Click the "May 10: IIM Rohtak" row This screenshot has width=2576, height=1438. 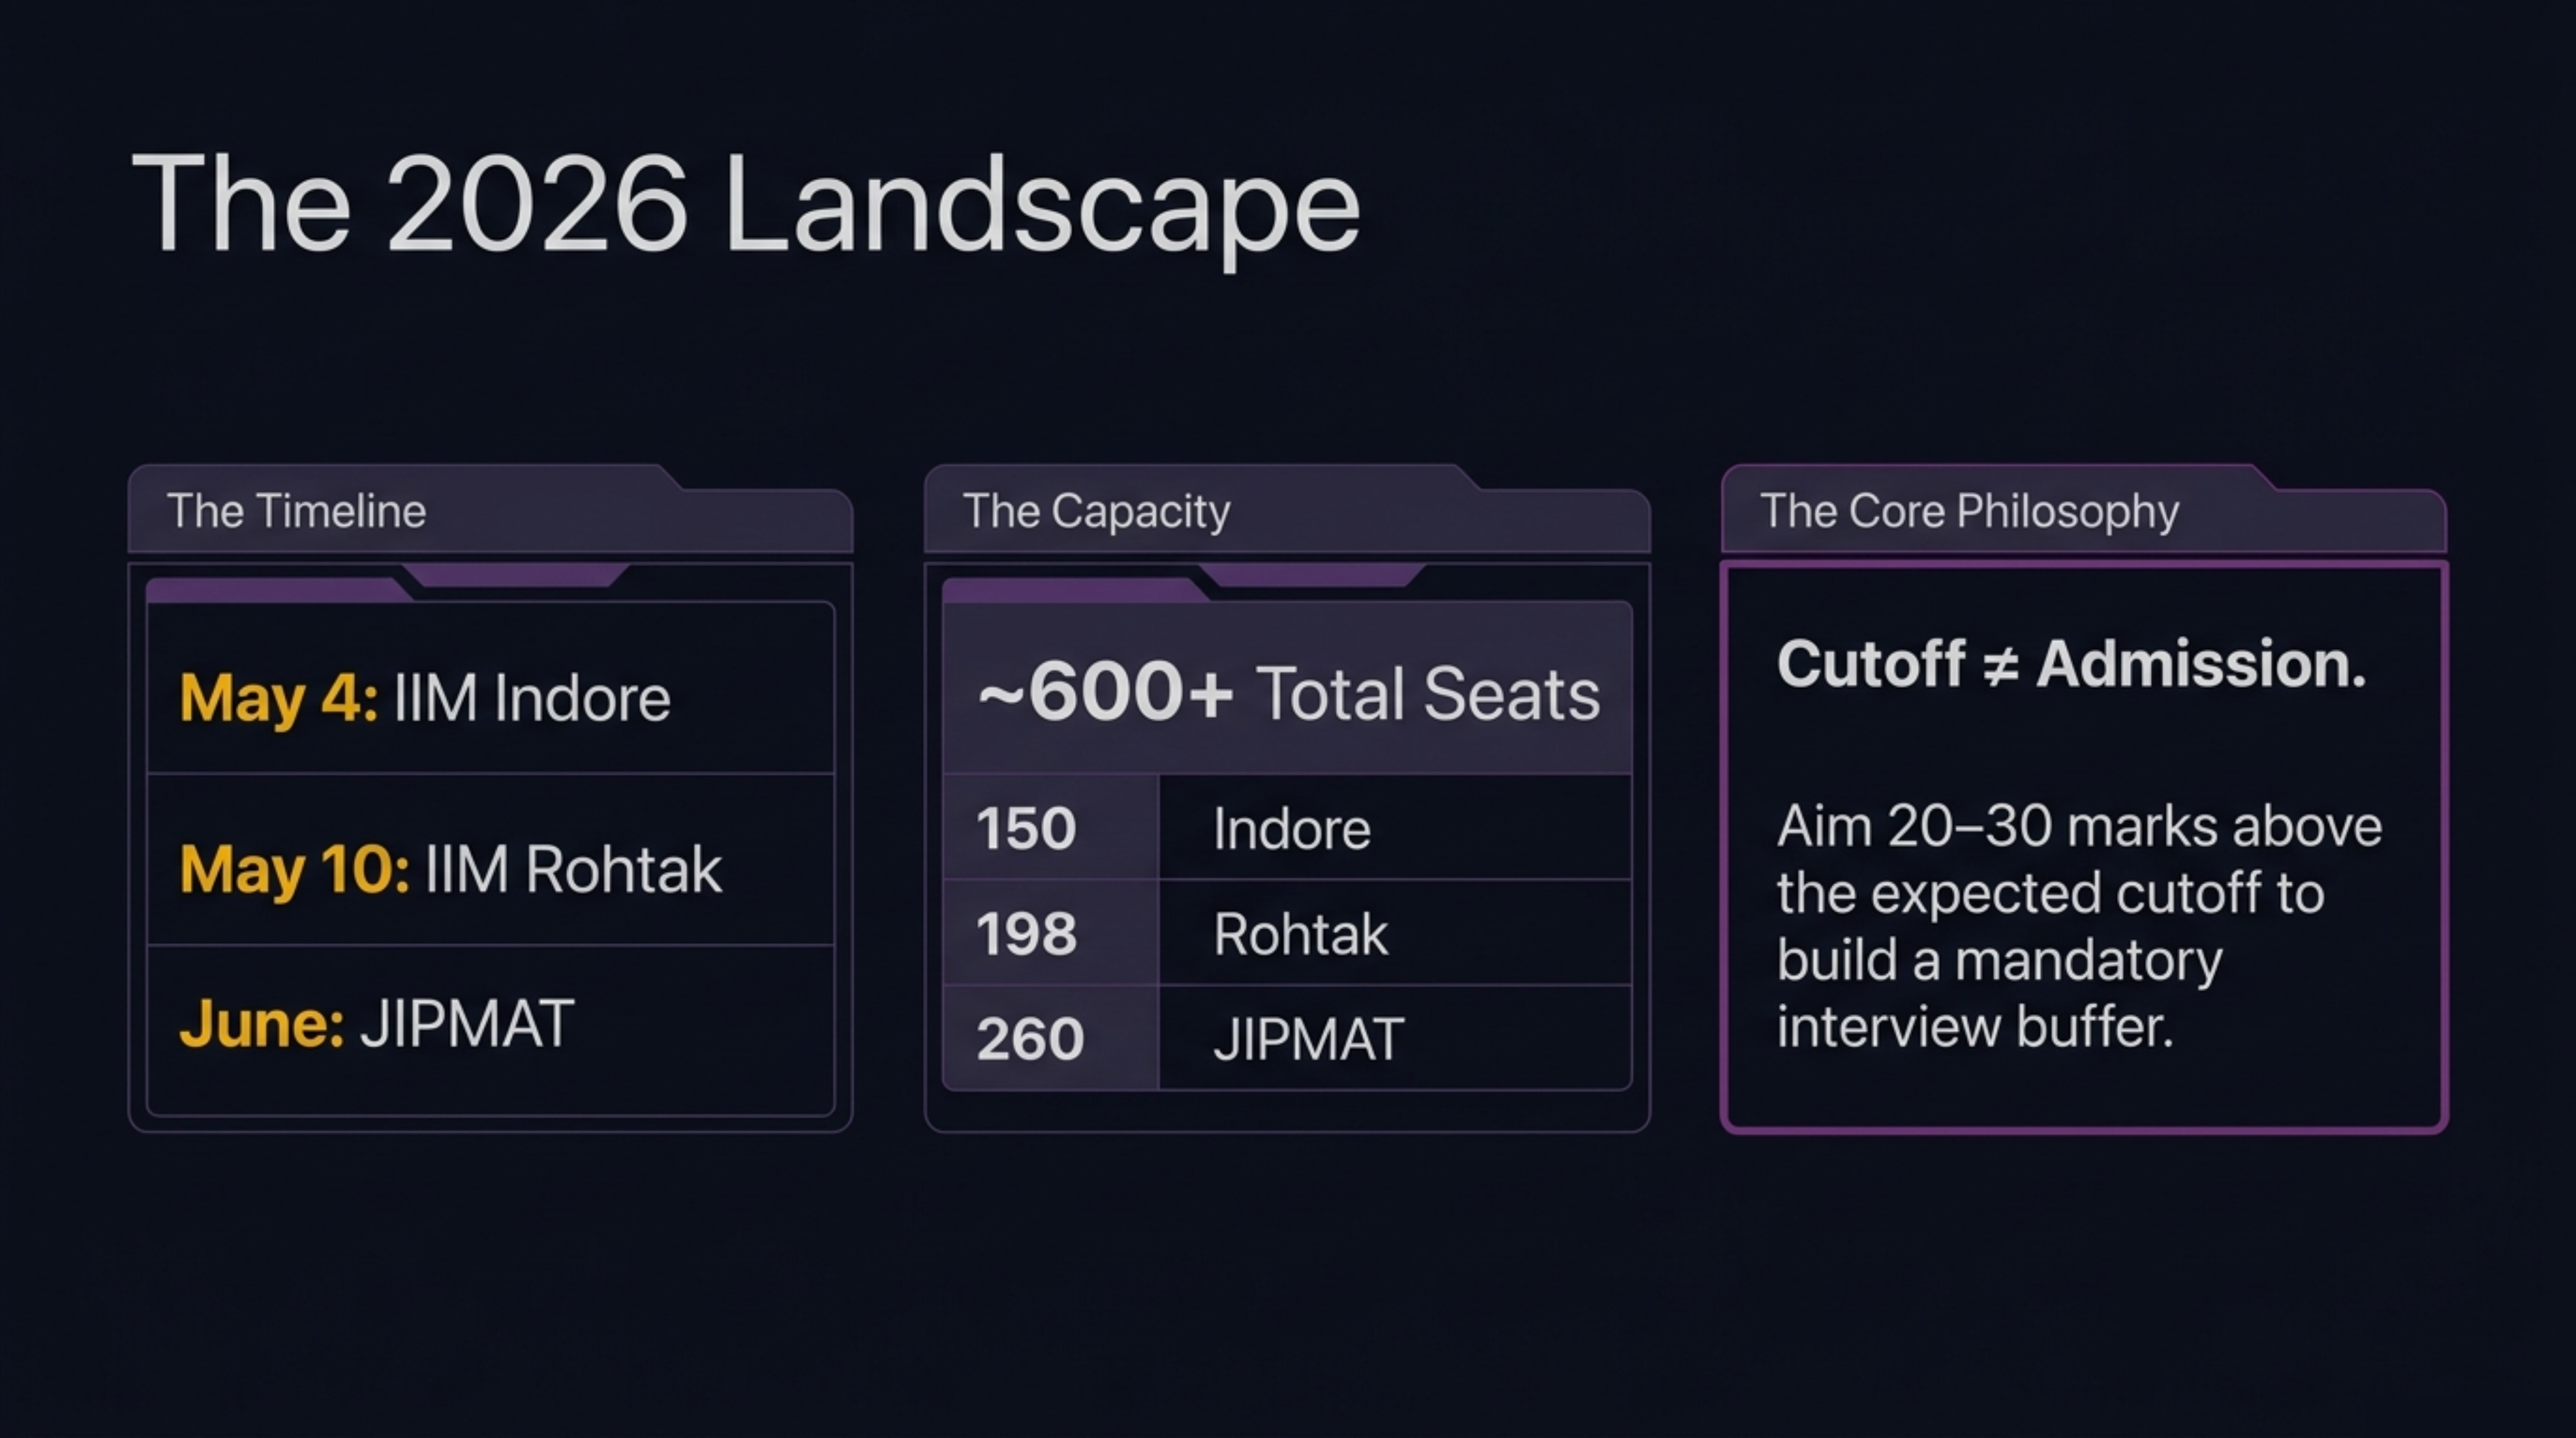click(490, 868)
